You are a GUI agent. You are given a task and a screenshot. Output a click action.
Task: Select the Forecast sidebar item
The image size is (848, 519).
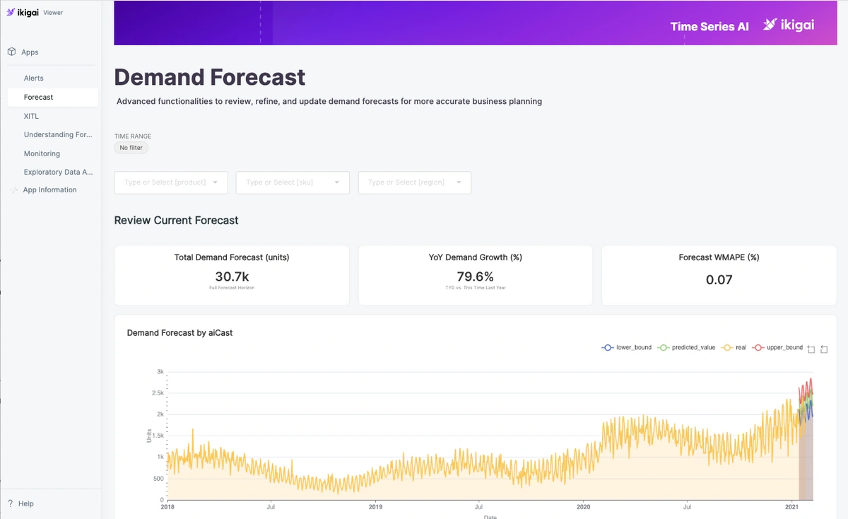tap(53, 98)
